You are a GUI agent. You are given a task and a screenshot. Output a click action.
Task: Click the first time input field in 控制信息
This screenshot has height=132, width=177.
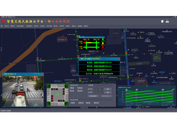point(99,89)
